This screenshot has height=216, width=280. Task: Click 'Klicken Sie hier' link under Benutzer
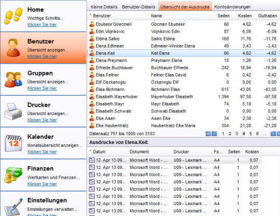(x=42, y=56)
